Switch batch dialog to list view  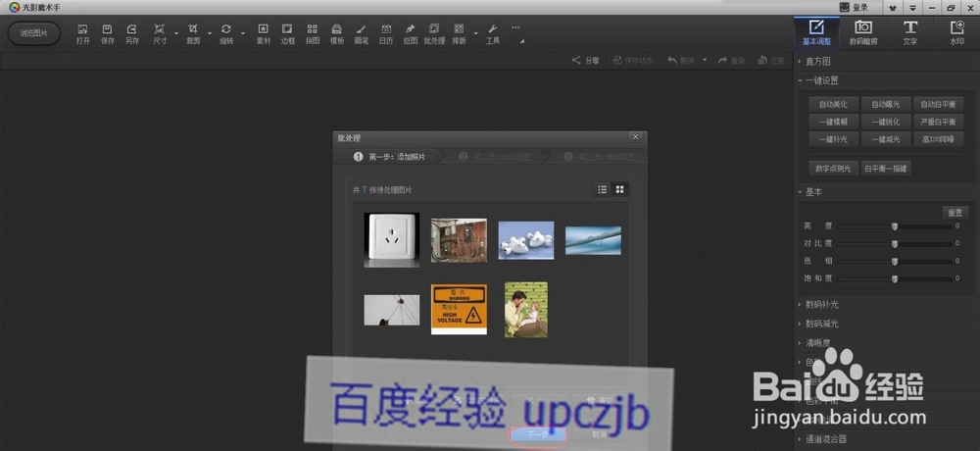pos(603,189)
